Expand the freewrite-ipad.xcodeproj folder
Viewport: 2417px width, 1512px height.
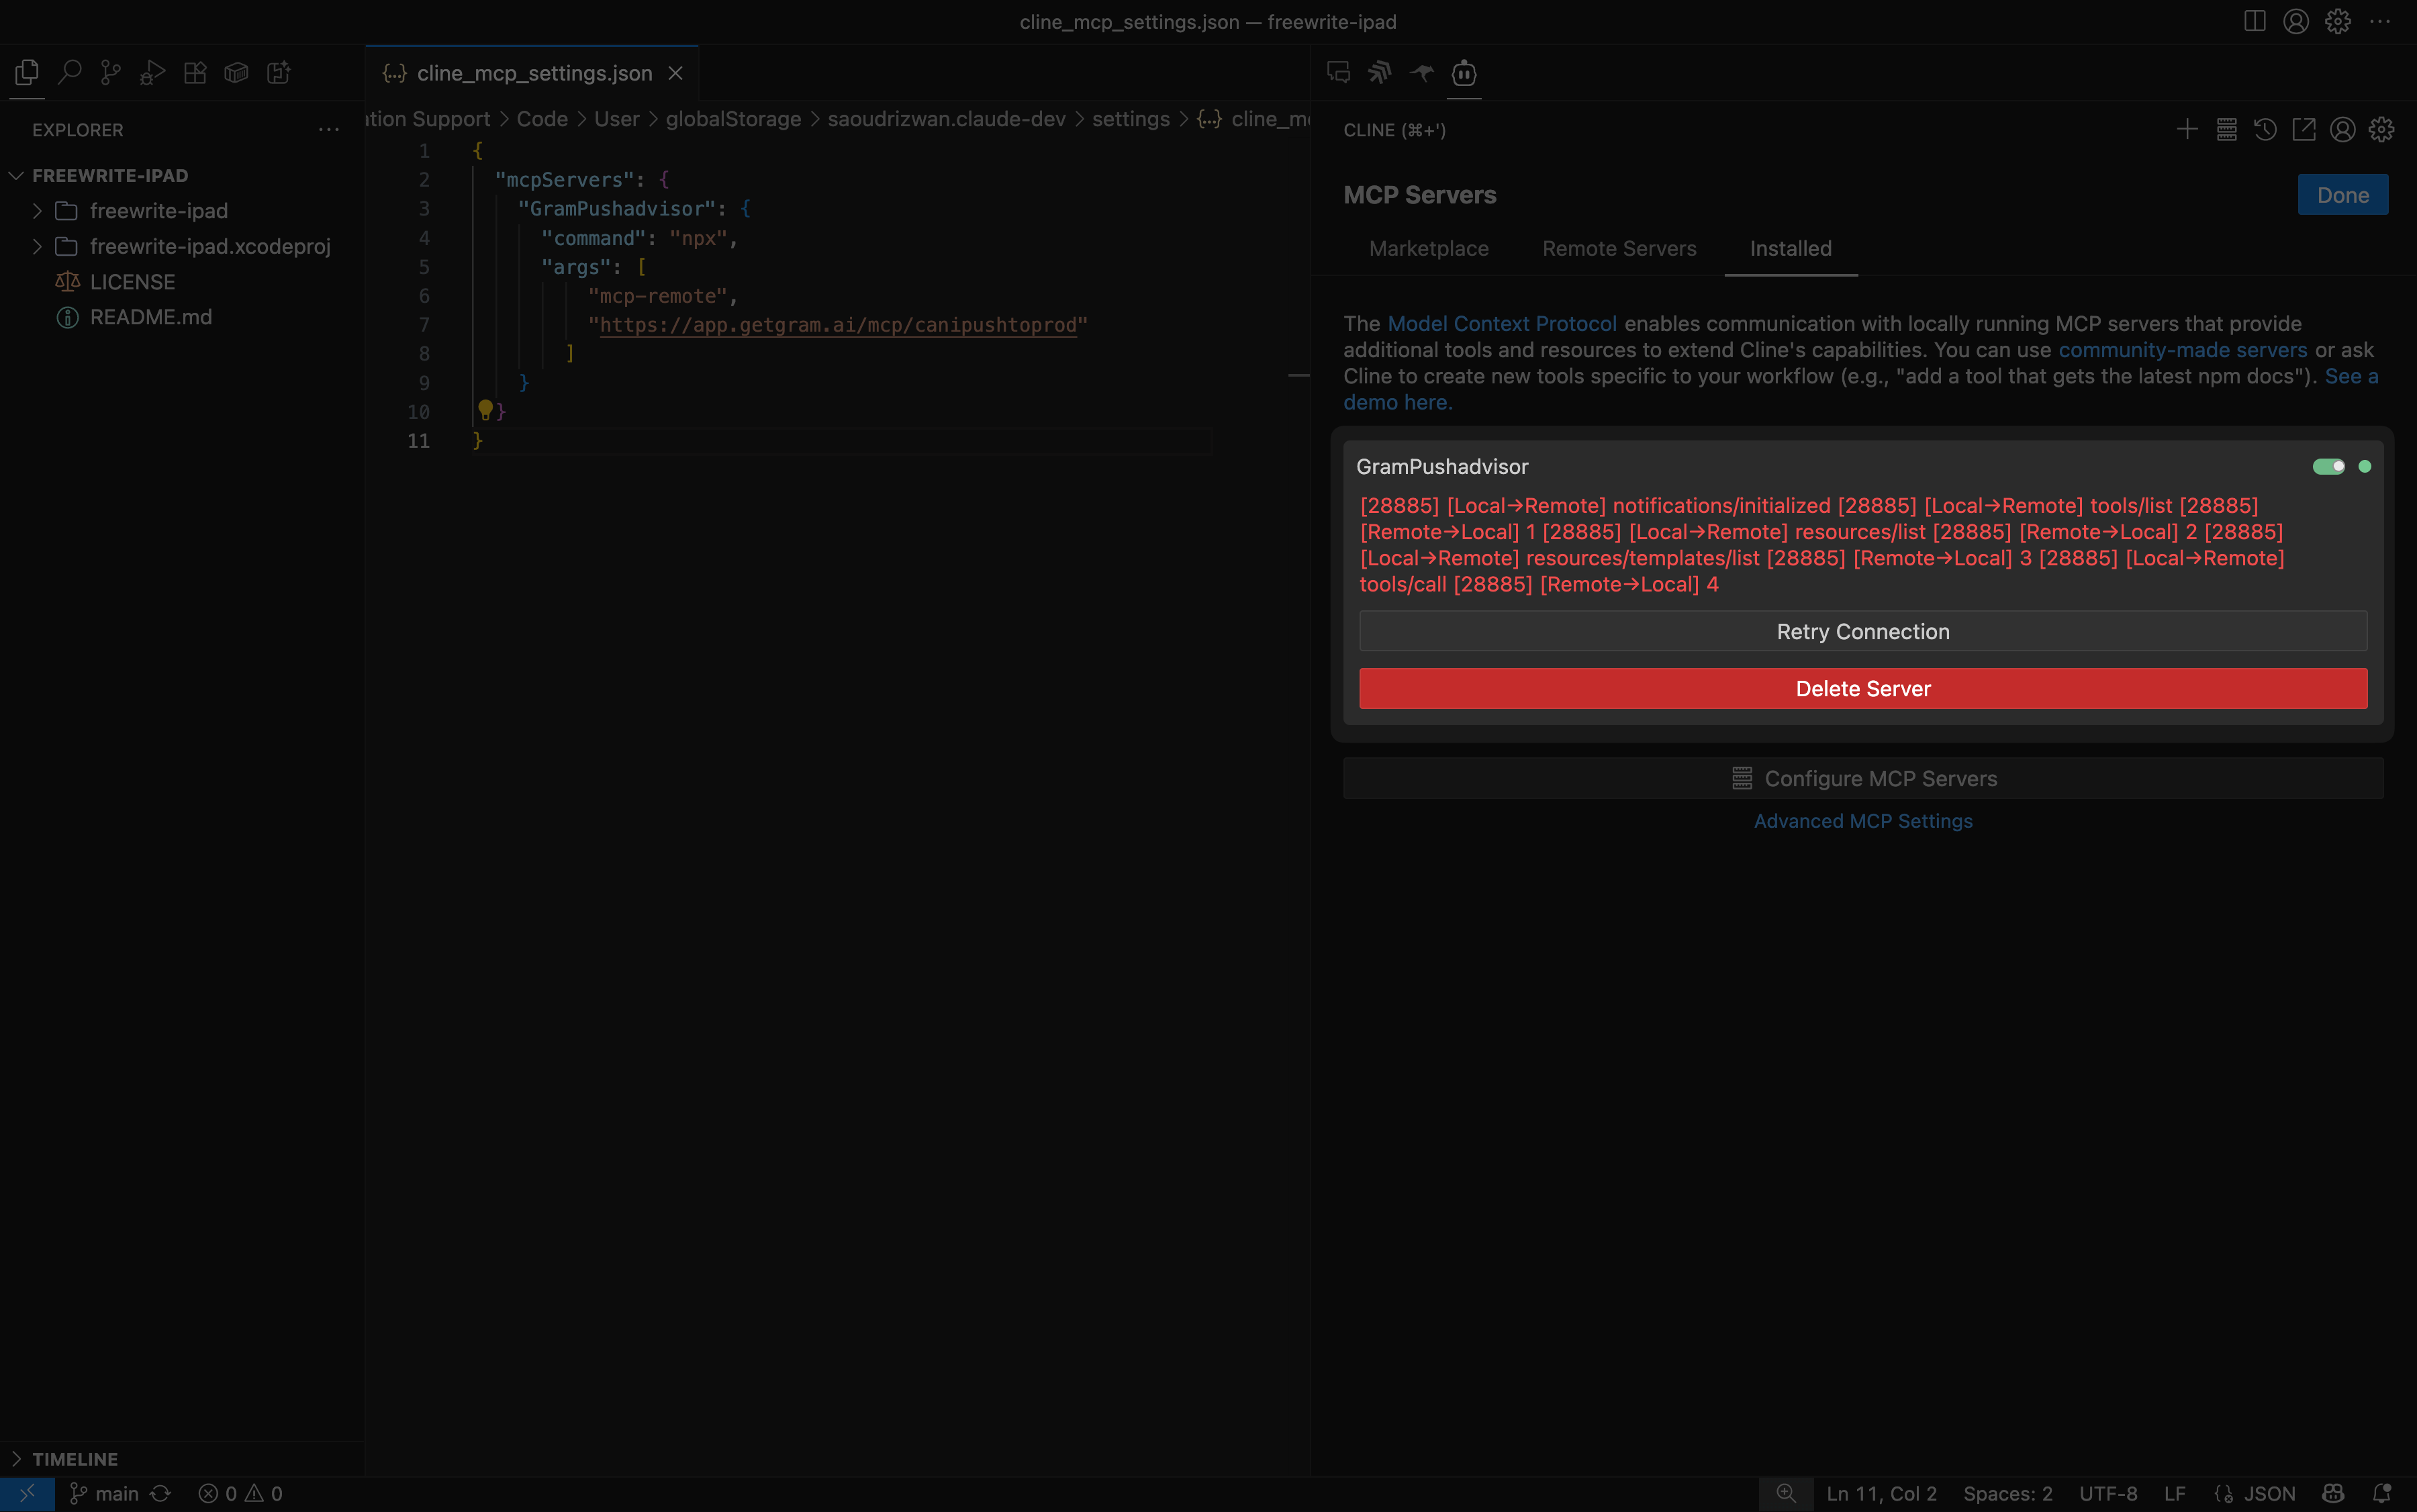click(x=37, y=246)
